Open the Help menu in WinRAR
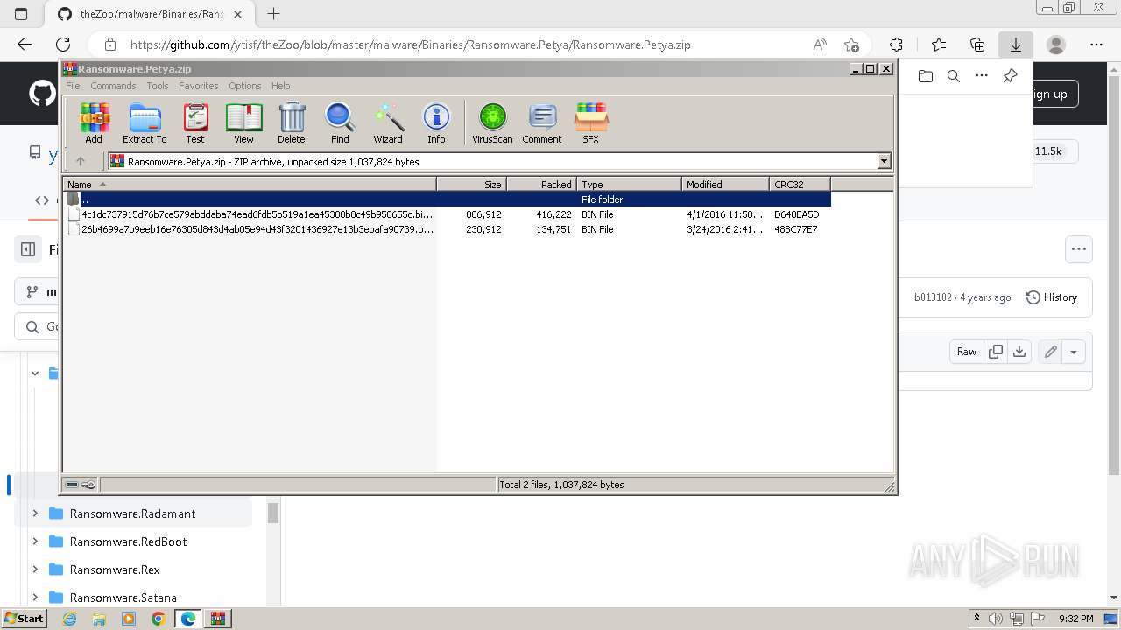Image resolution: width=1121 pixels, height=630 pixels. [280, 86]
